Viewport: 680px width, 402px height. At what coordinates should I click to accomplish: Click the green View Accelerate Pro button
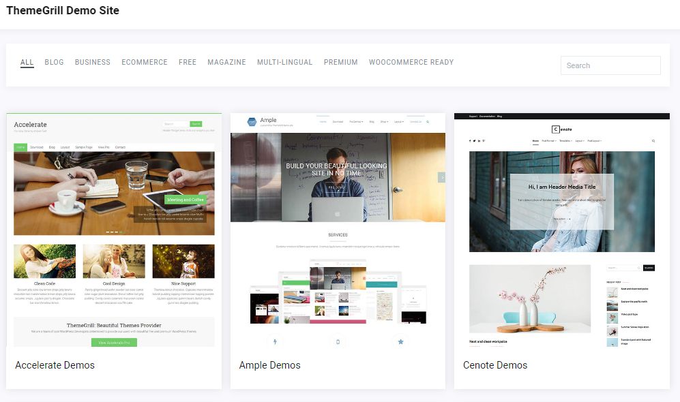(114, 342)
